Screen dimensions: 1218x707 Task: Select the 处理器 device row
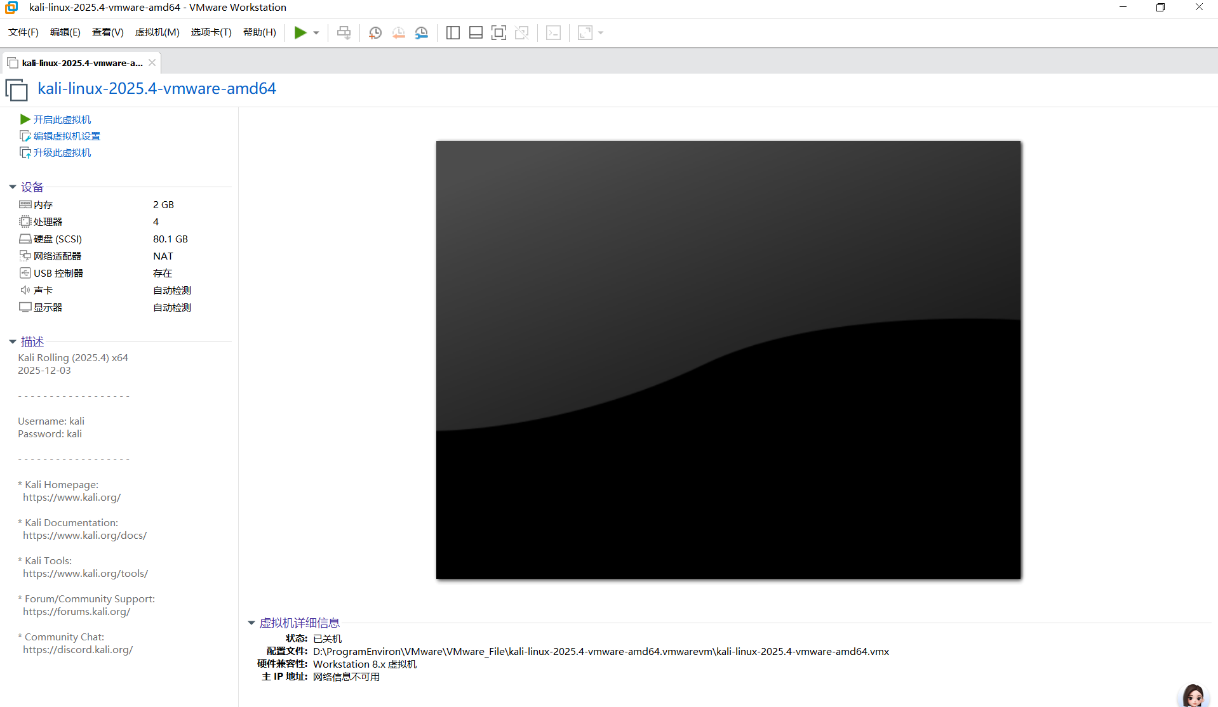pos(124,221)
